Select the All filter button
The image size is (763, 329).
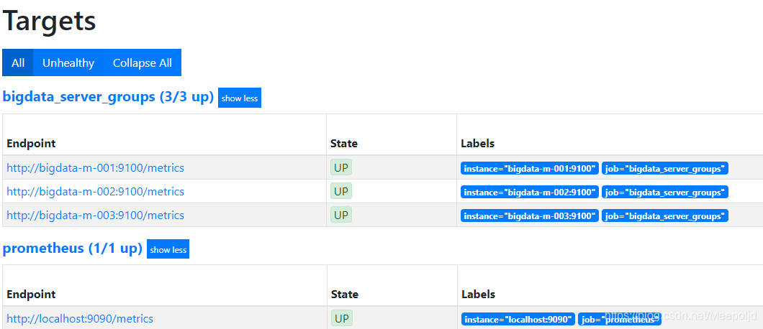pyautogui.click(x=18, y=62)
